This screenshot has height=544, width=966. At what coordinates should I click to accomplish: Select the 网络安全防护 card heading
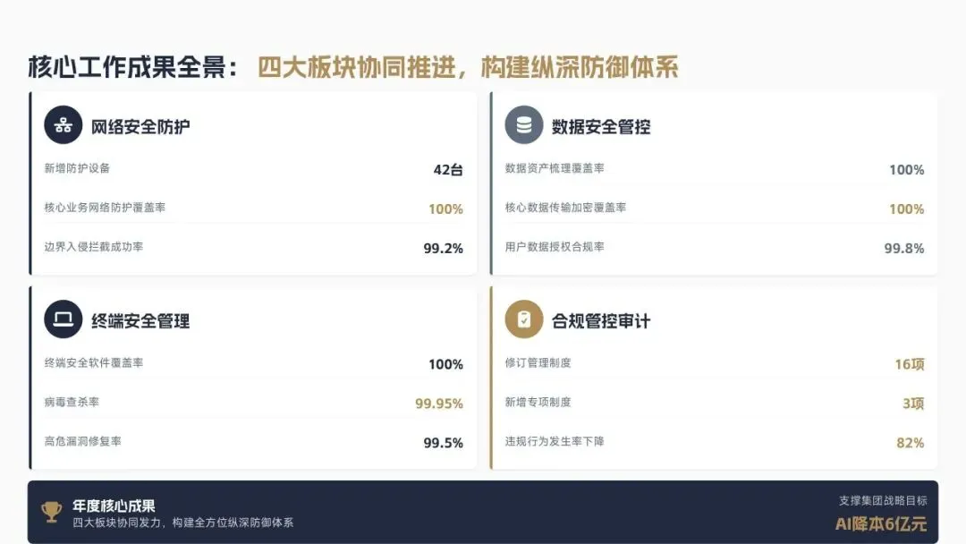click(140, 127)
